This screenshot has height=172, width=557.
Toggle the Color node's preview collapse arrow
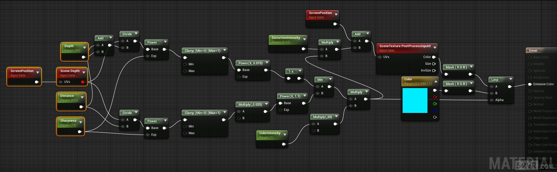click(x=436, y=81)
